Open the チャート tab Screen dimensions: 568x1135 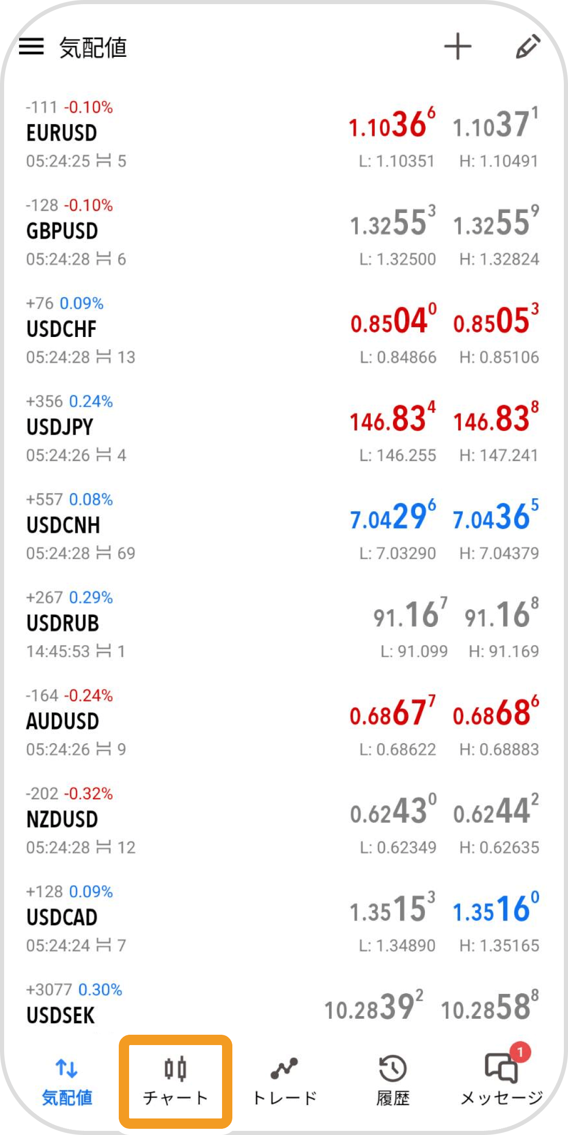(176, 1081)
